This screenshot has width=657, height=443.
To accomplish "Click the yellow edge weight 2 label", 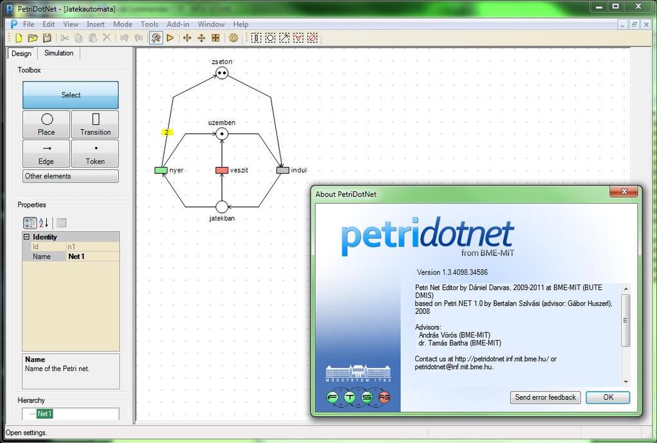I will (x=167, y=132).
